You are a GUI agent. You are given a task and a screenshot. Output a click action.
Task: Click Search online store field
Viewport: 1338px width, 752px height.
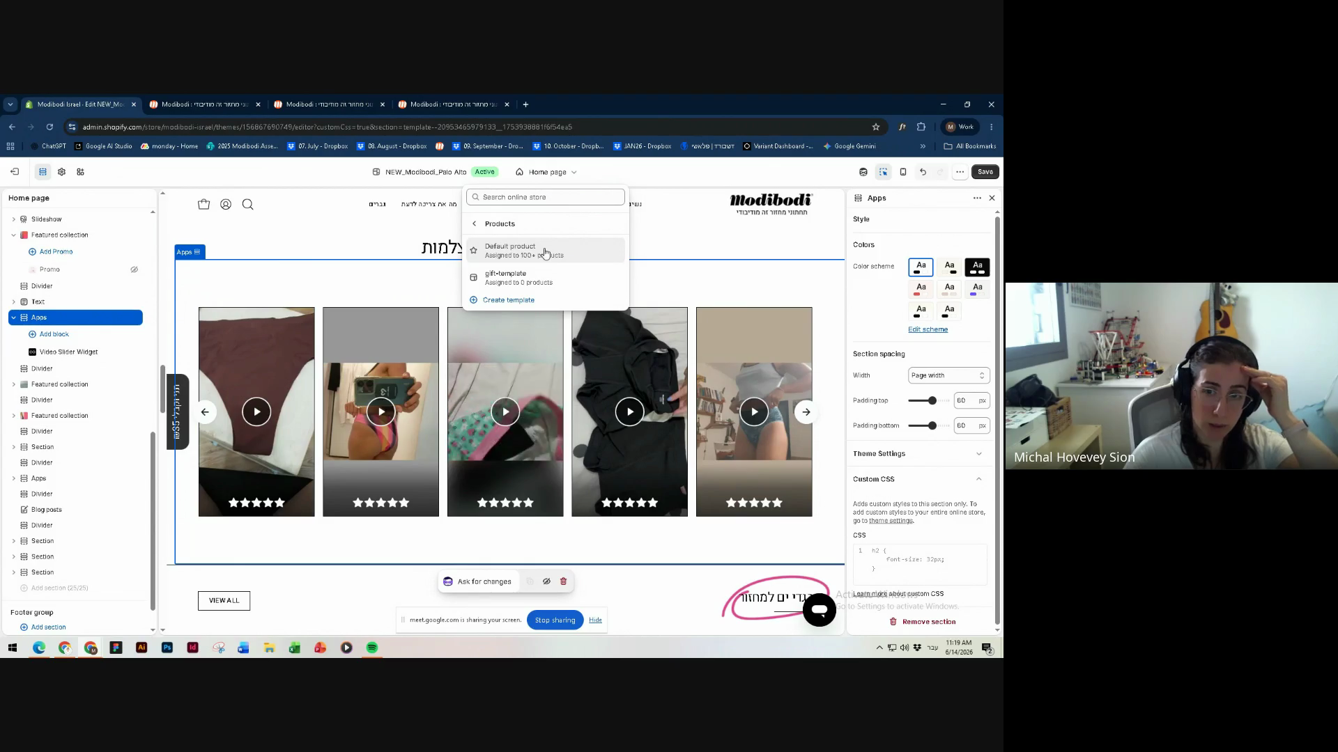546,197
